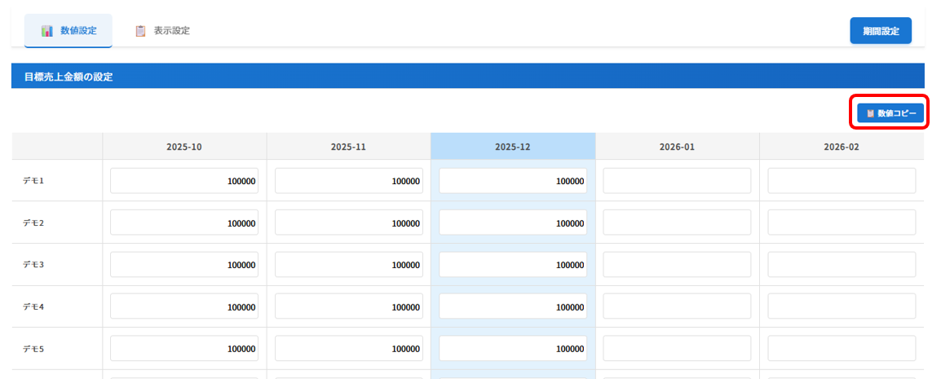This screenshot has height=379, width=941.
Task: Focus デモ1 input for 2026-01
Action: (677, 181)
